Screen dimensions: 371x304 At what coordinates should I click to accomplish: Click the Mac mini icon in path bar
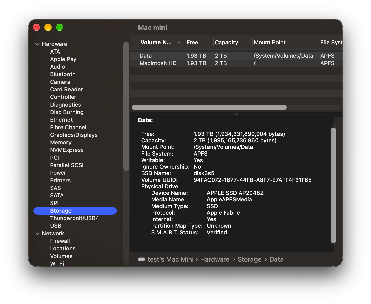[x=142, y=259]
